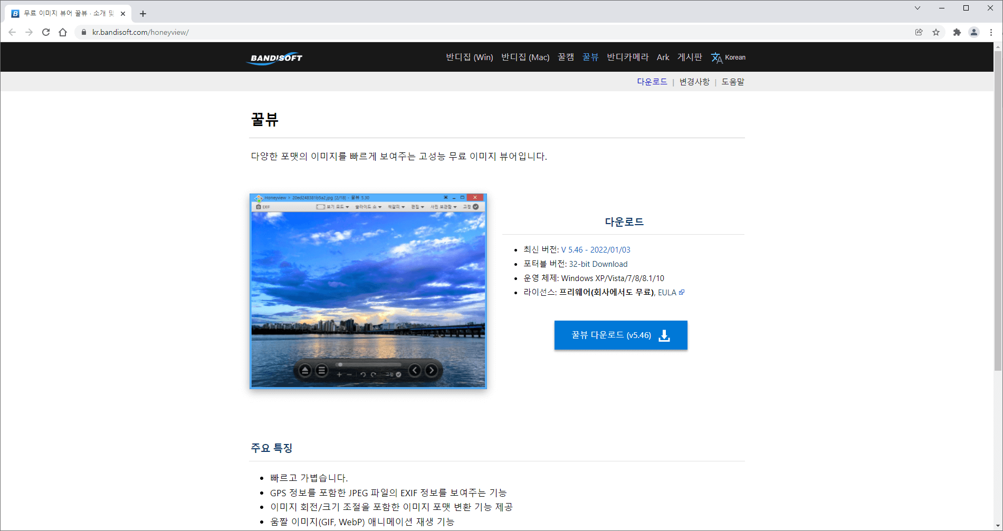Viewport: 1003px width, 531px height.
Task: Open 반디집 (Win) menu item
Action: pyautogui.click(x=470, y=57)
